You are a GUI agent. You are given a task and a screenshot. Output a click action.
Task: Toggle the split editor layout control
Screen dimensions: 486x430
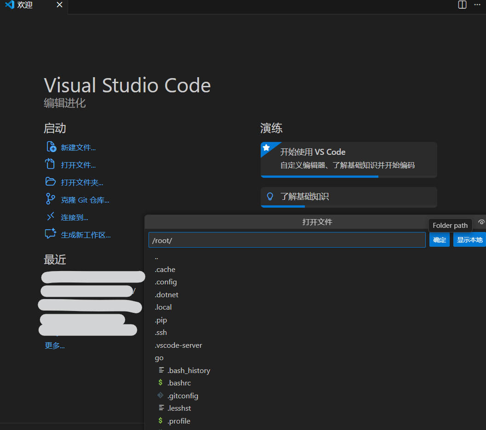pos(462,5)
